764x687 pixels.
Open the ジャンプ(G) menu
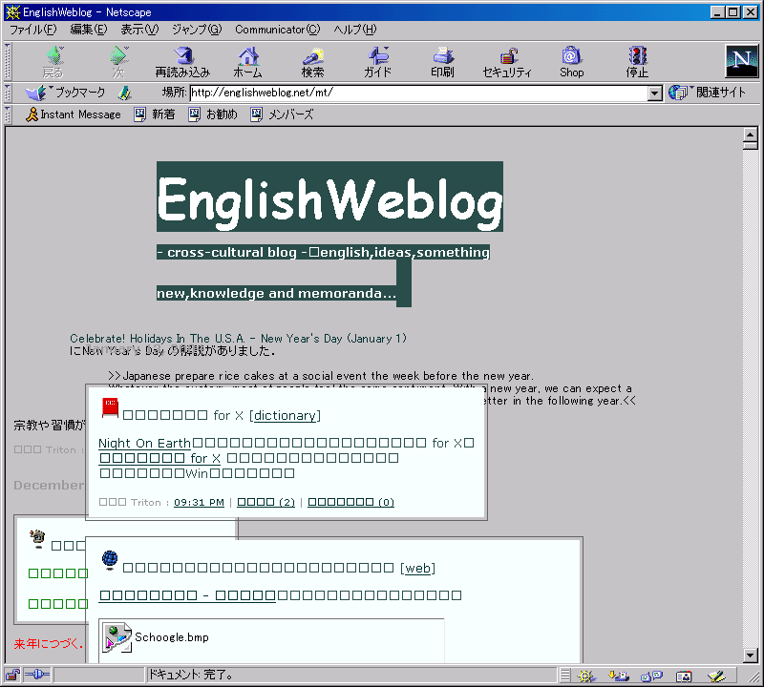tap(197, 30)
